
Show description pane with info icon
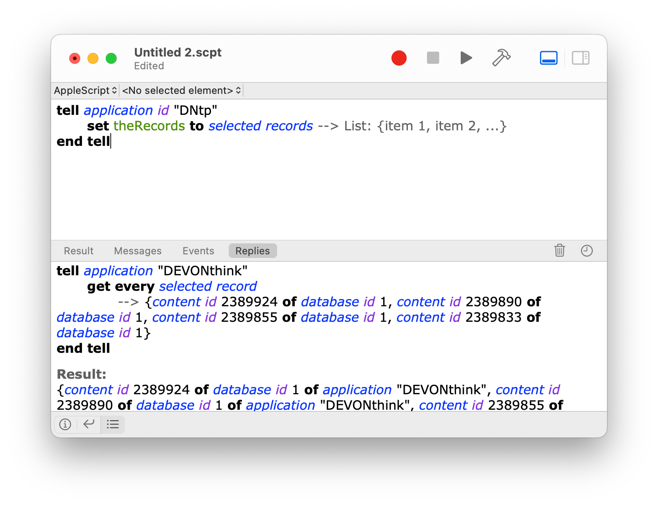(x=65, y=425)
